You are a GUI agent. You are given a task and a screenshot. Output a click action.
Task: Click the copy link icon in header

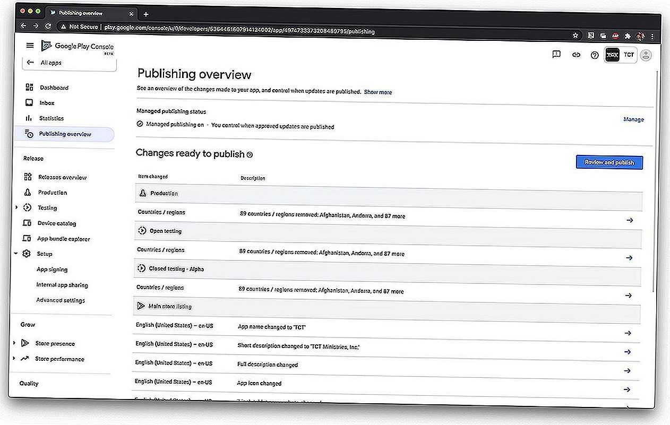tap(576, 55)
